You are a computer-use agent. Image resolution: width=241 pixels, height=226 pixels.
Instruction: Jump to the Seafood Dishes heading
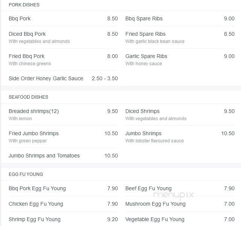tap(29, 97)
